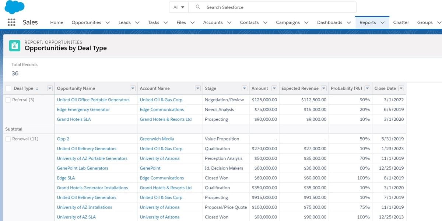Open GenePoint Lab Generators opportunity
442x221 pixels.
tap(83, 168)
